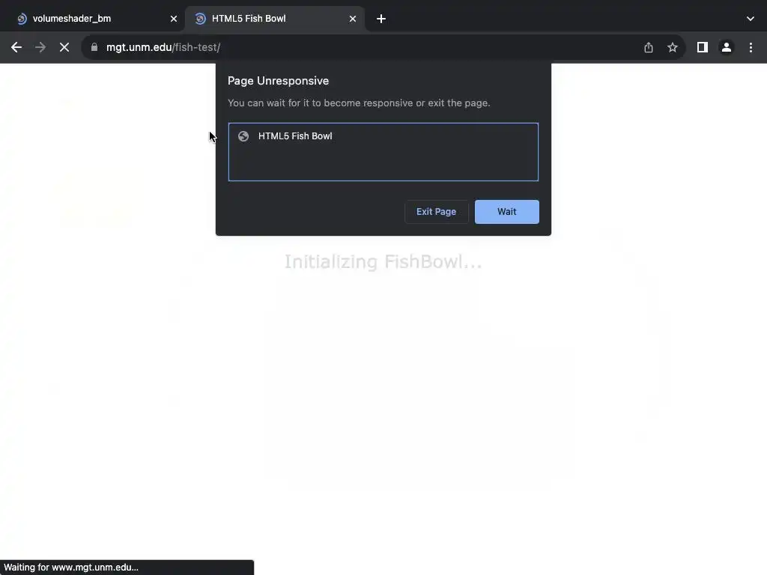Click the volumeshader_bm tab favicon
Viewport: 767px width, 575px height.
click(x=22, y=19)
